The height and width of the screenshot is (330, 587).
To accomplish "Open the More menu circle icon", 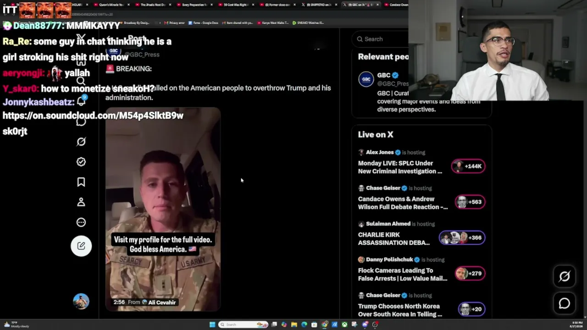I will tap(81, 222).
